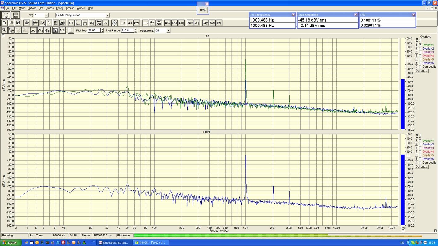Screen dimensions: 438x246
Task: Click the Save floppy disk icon
Action: click(18, 23)
